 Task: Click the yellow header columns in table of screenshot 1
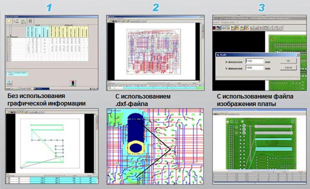68,31
